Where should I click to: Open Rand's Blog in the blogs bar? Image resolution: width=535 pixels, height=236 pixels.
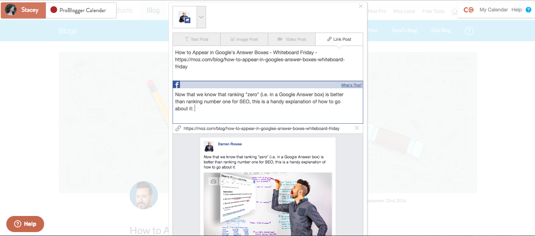tap(404, 30)
